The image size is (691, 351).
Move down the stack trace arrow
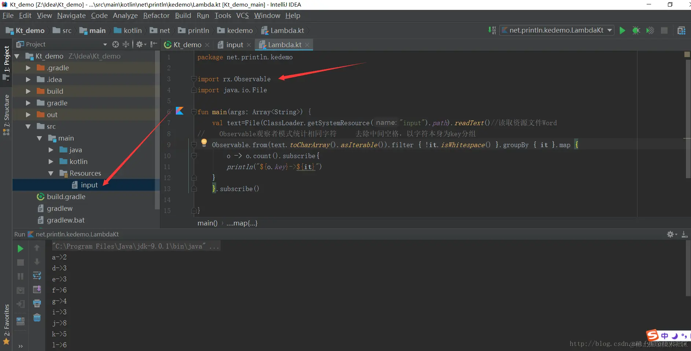click(x=37, y=262)
